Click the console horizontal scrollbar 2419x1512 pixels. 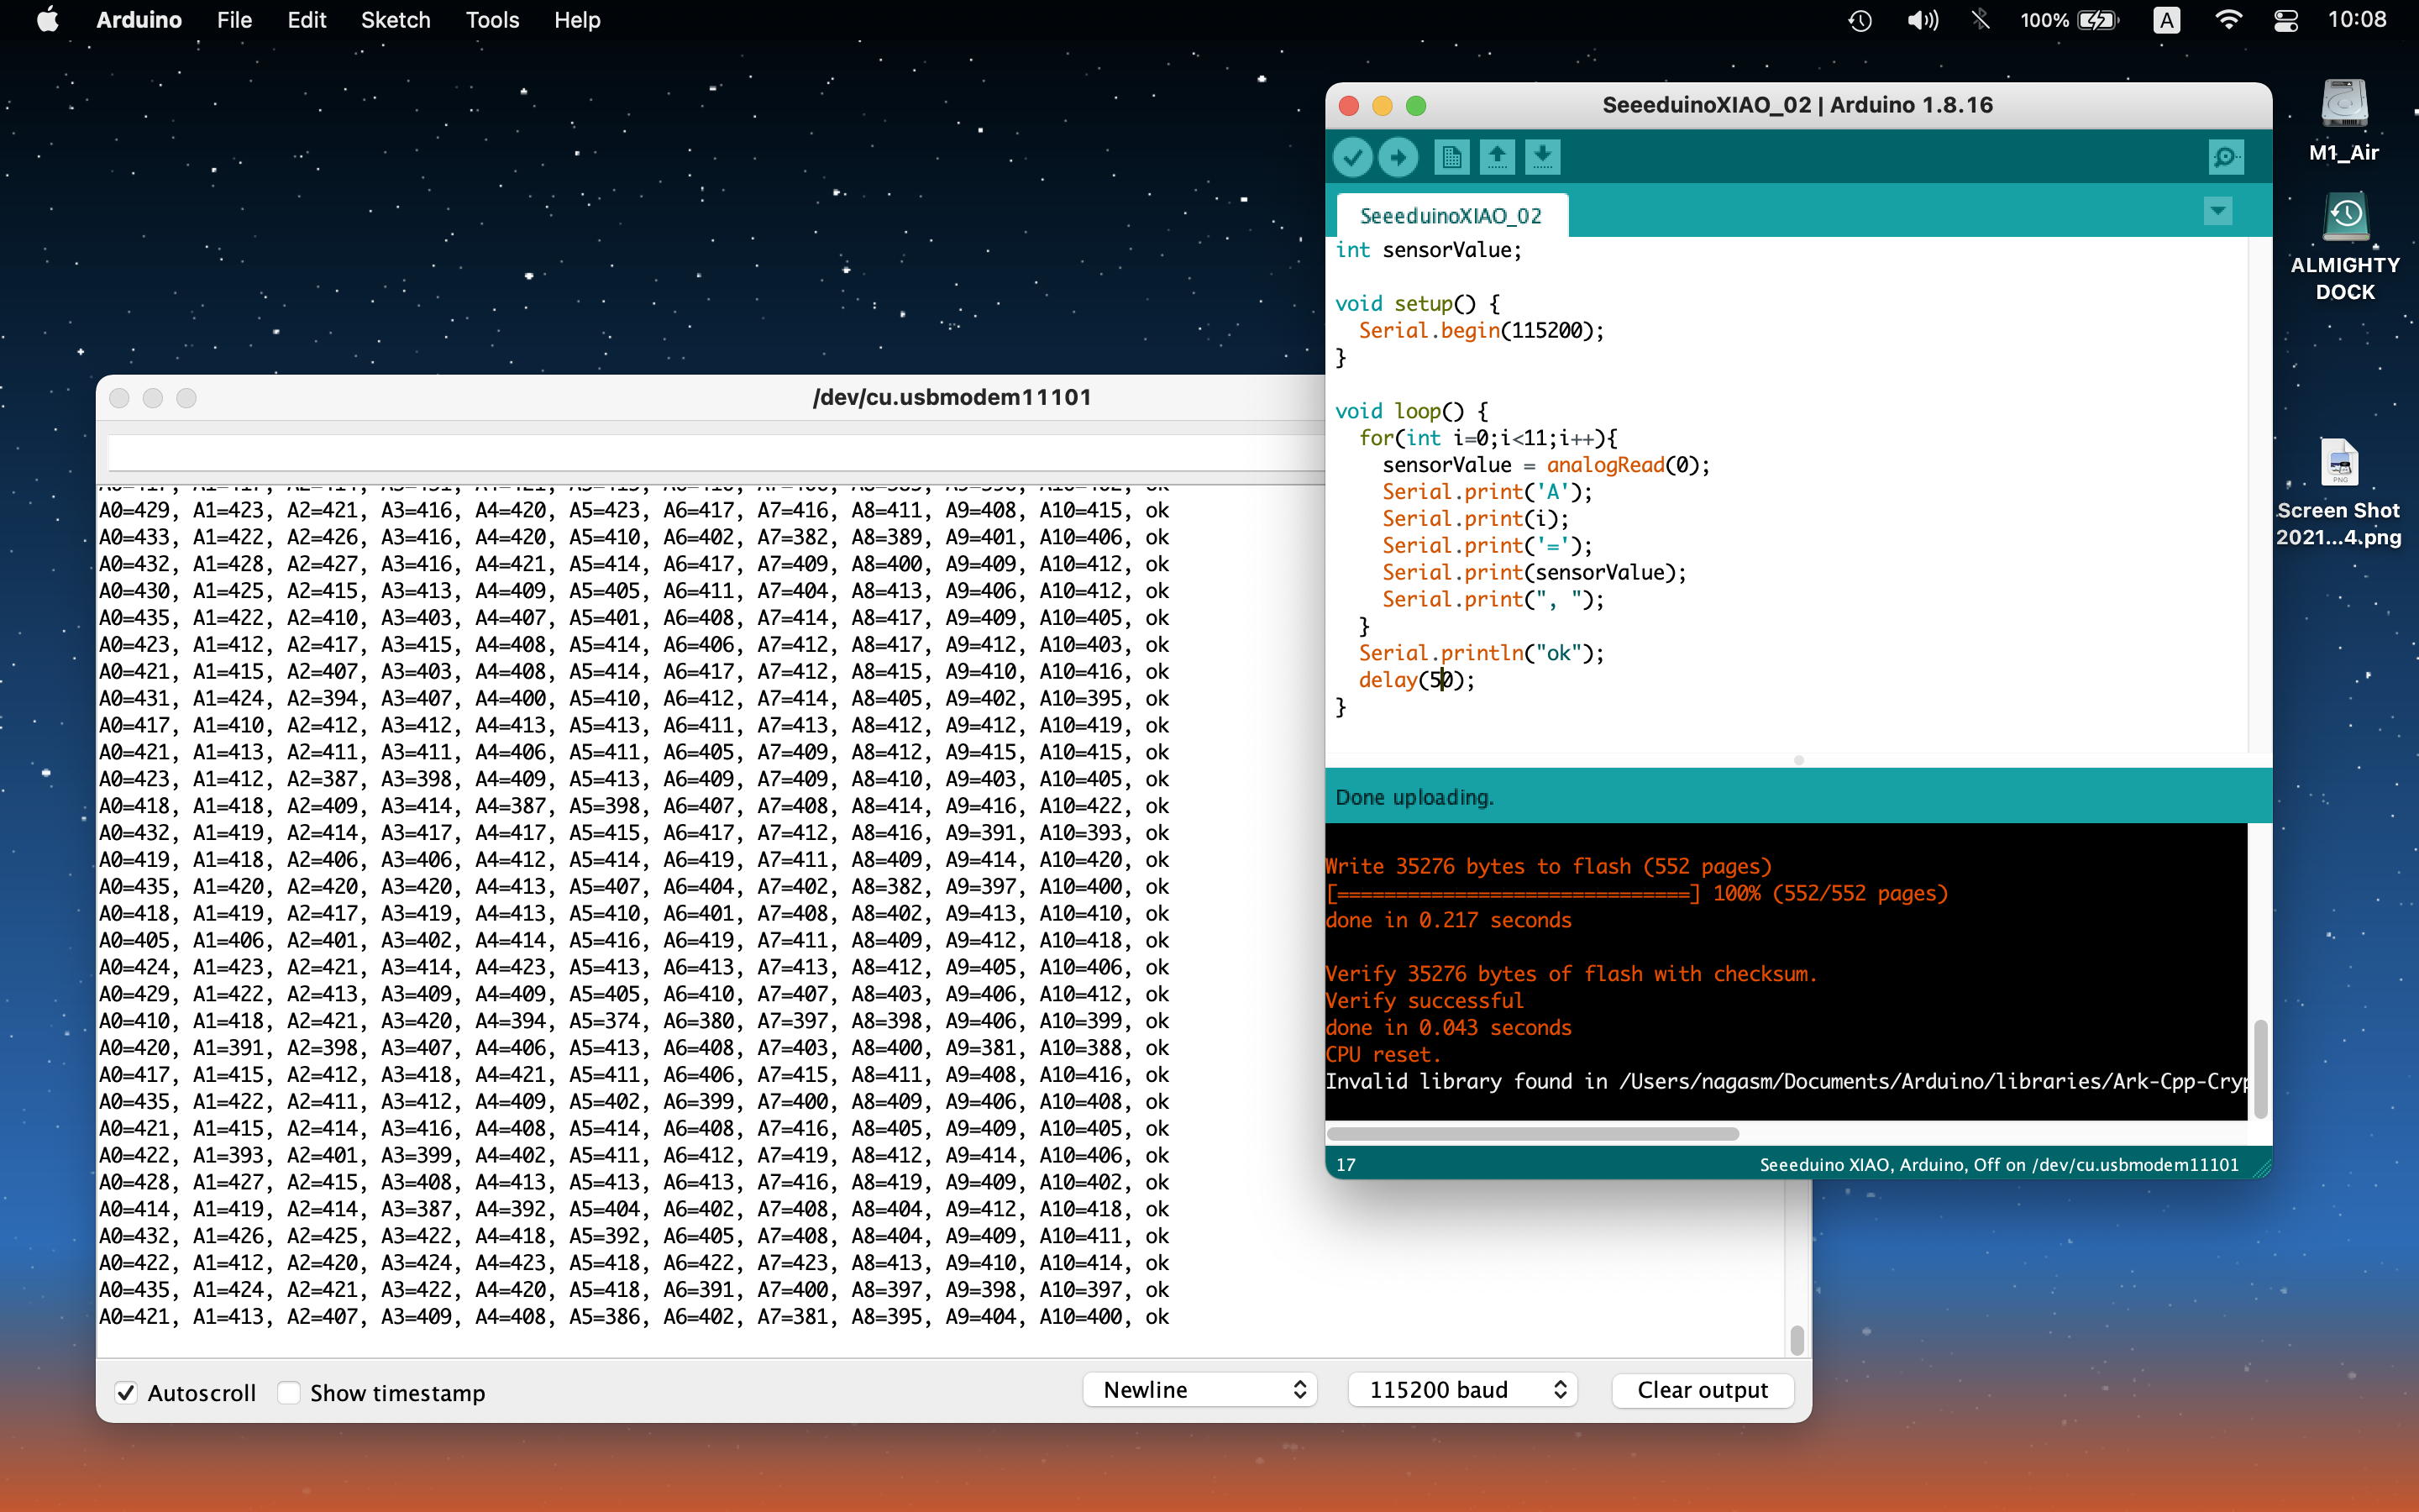click(1532, 1133)
